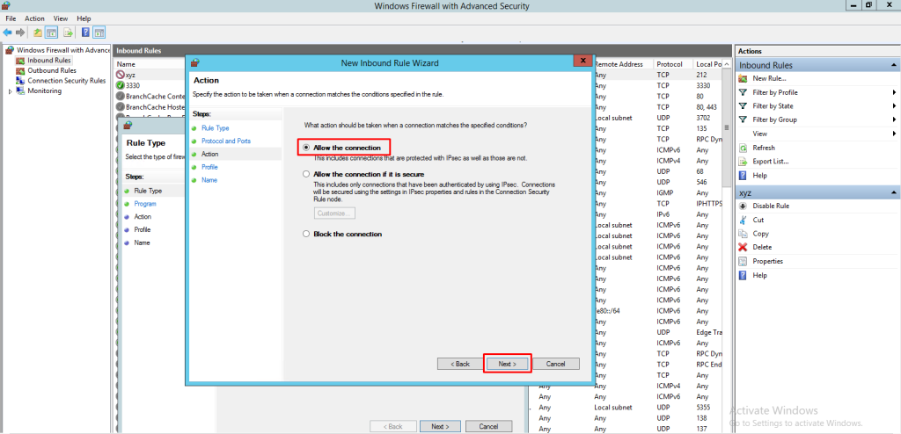
Task: Open the Filter by State submenu arrow
Action: pos(894,106)
